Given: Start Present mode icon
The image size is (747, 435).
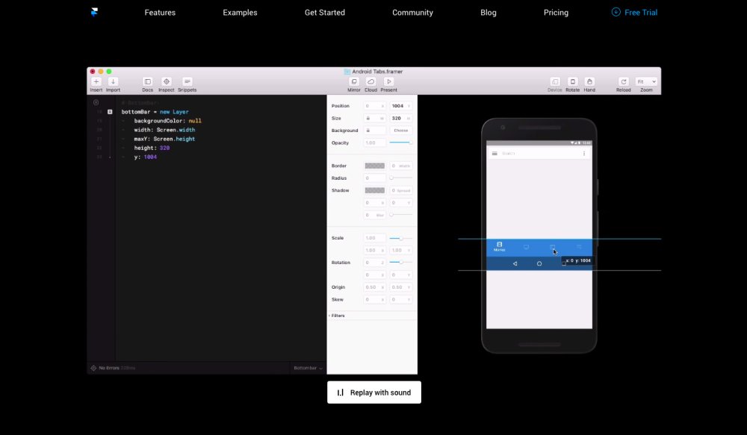Looking at the screenshot, I should [388, 82].
